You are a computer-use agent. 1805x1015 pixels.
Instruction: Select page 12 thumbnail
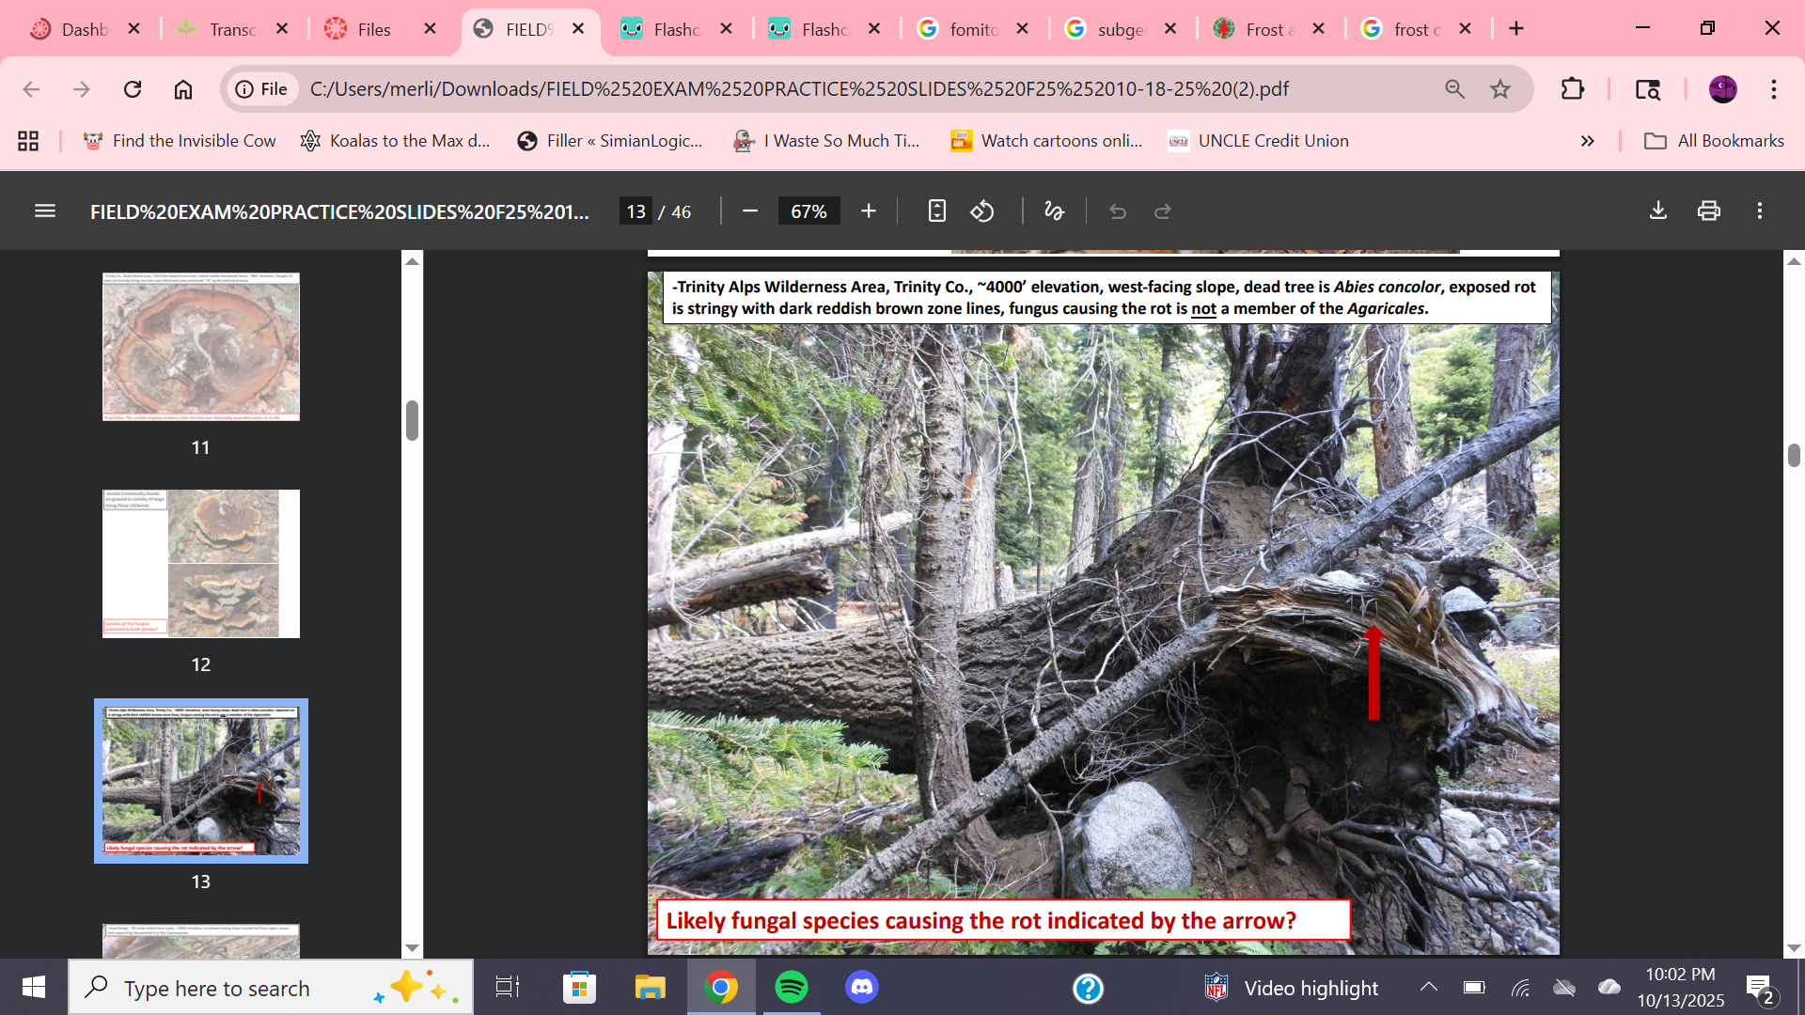point(201,564)
